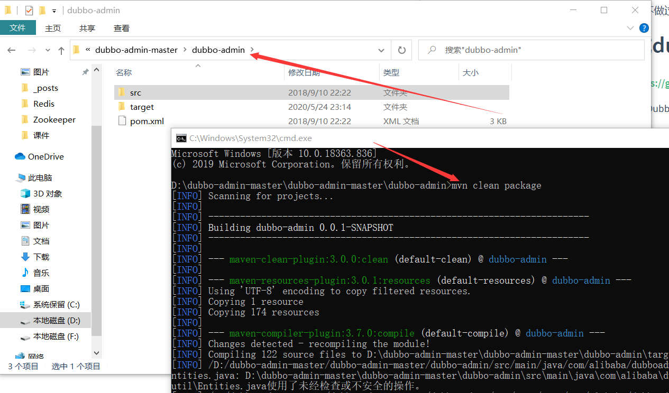Click the cmd.exe title bar icon
This screenshot has height=393, width=669.
coord(181,138)
